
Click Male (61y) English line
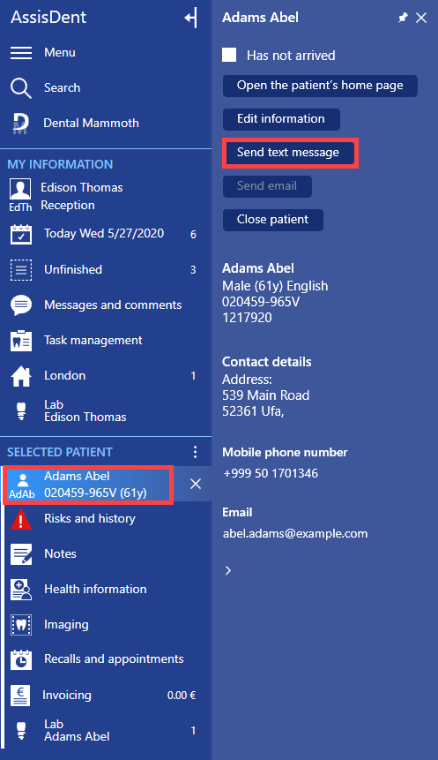275,286
